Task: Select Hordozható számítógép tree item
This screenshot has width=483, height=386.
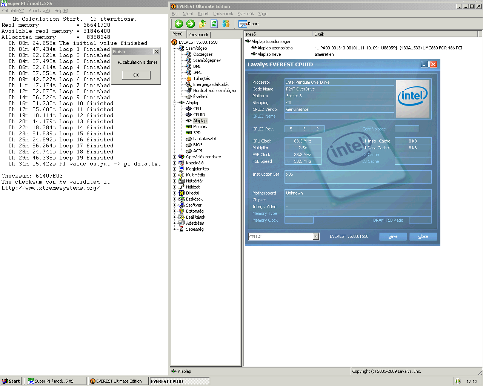Action: click(x=214, y=90)
